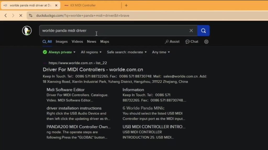Click the green Always private checkmark icon
This screenshot has height=150, width=268.
(x=45, y=52)
